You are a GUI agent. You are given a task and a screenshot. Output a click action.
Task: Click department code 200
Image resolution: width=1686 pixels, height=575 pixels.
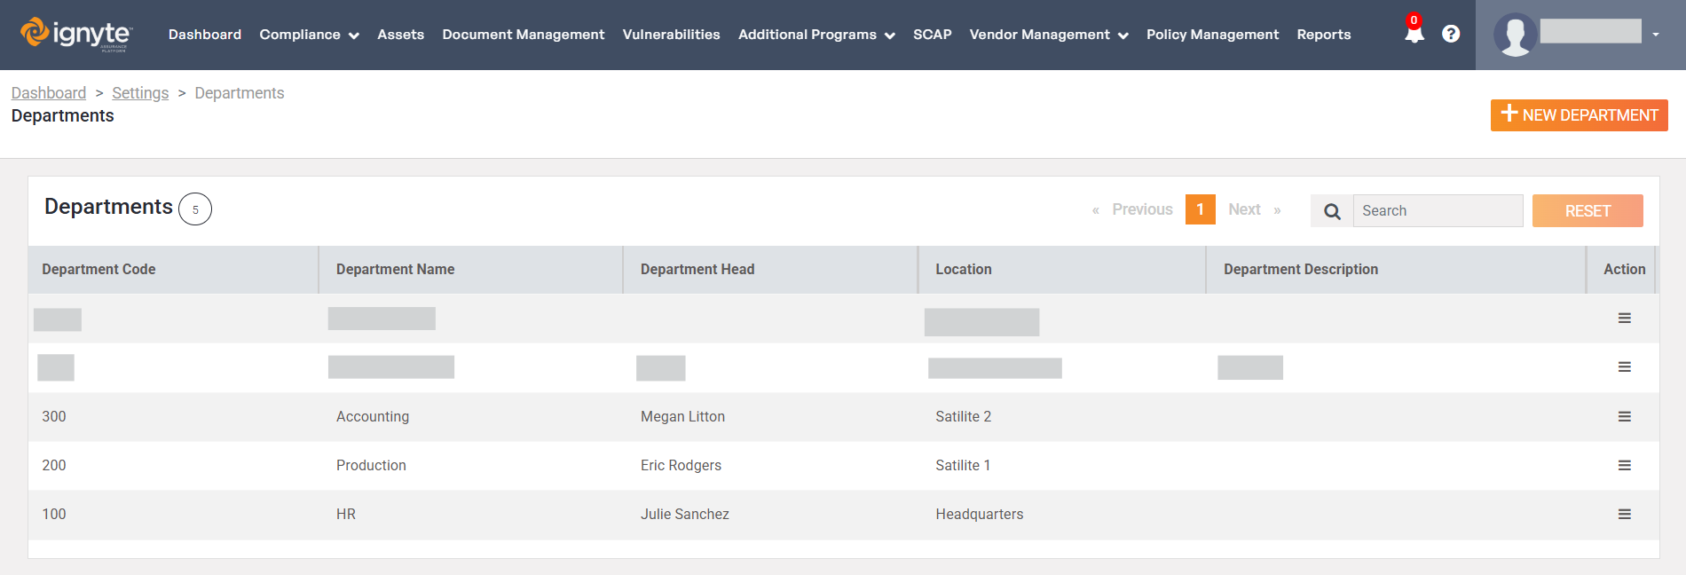[x=54, y=465]
